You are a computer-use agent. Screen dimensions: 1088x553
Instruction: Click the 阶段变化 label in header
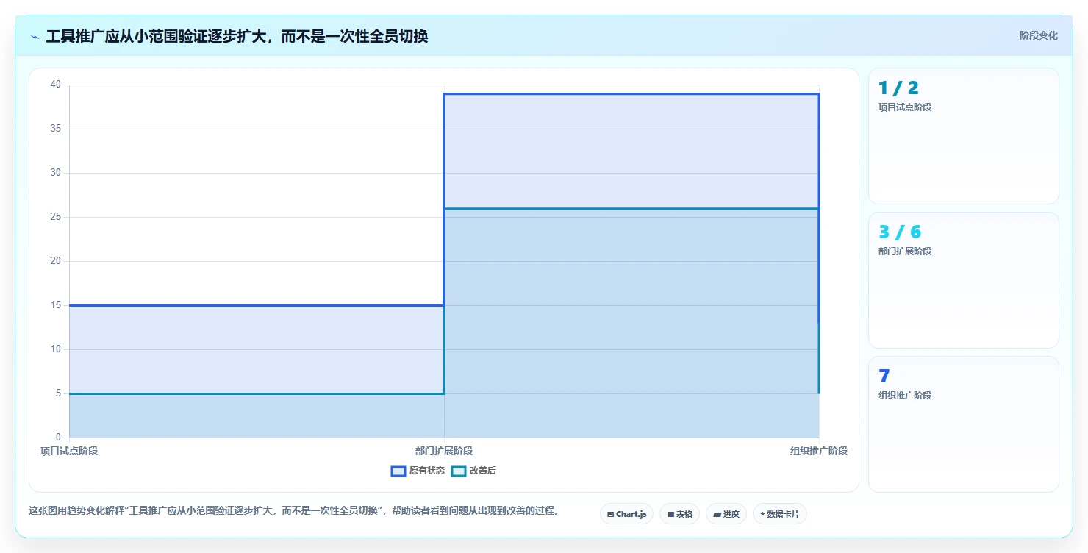point(1039,35)
